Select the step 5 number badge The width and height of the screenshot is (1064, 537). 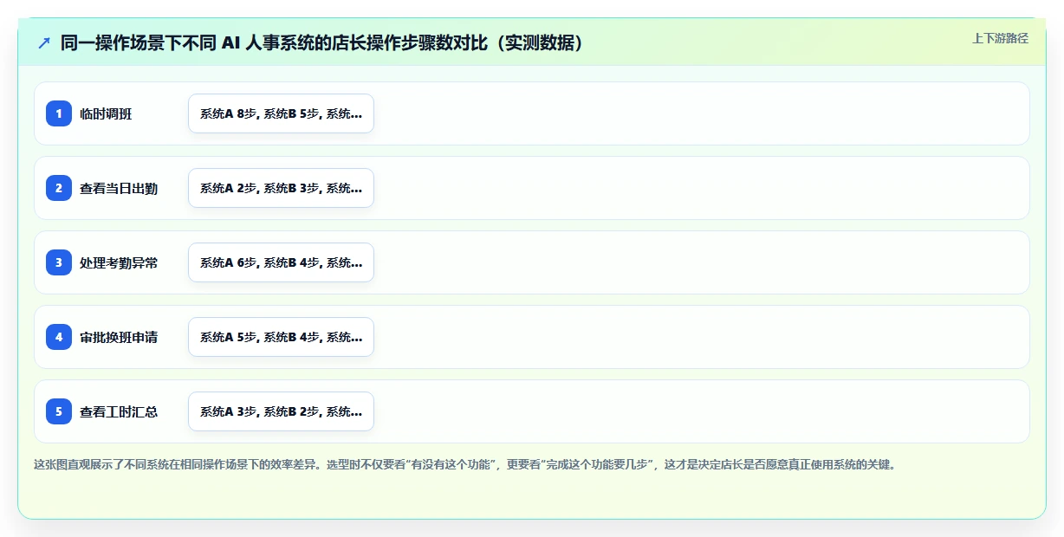click(59, 411)
